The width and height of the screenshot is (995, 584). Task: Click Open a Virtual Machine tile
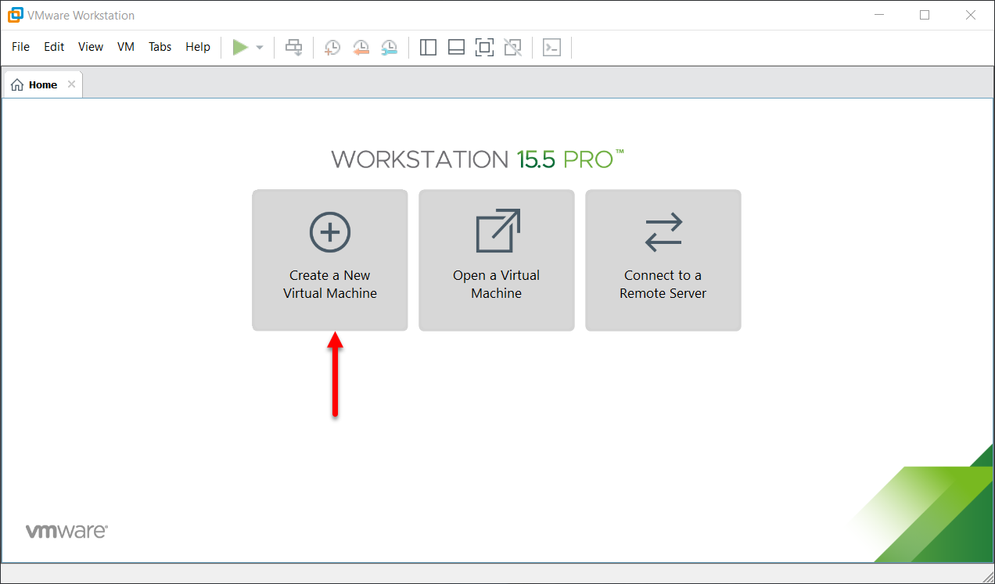(x=497, y=260)
